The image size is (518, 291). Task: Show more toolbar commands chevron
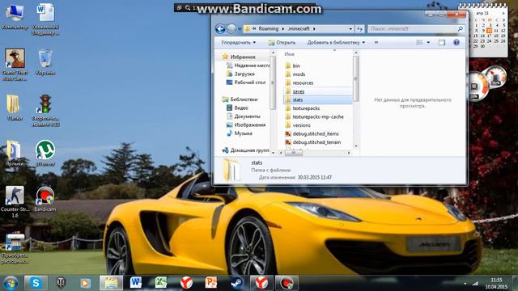tap(376, 43)
